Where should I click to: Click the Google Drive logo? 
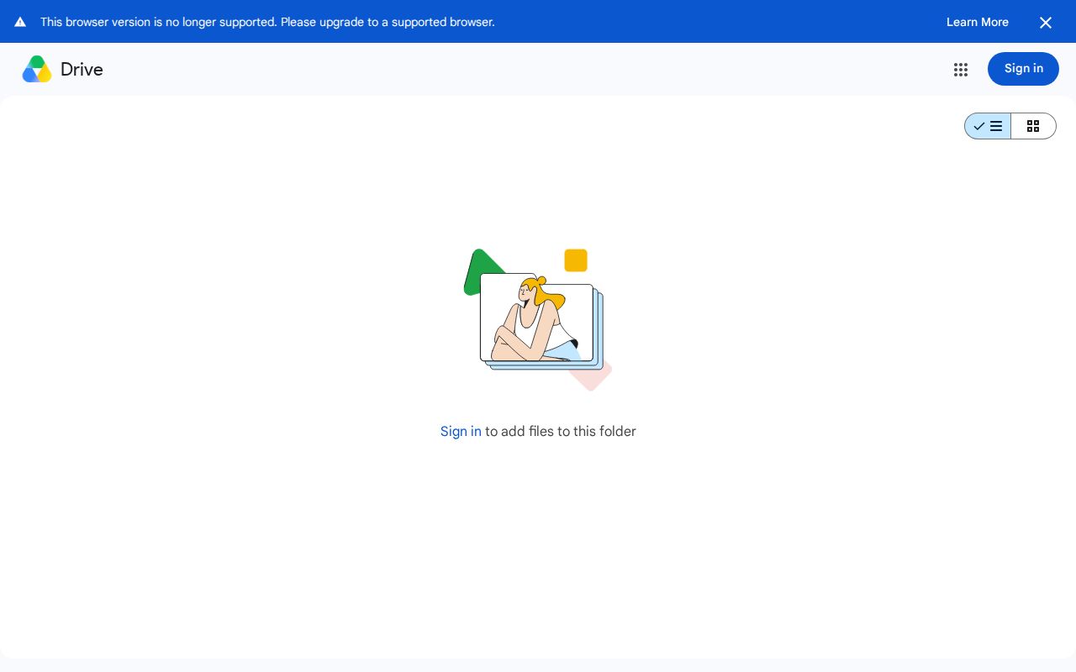[37, 69]
